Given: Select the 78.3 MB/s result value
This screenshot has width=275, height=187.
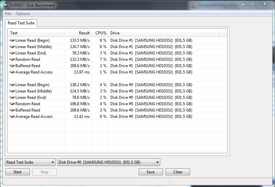Looking at the screenshot, I should coord(81,53).
